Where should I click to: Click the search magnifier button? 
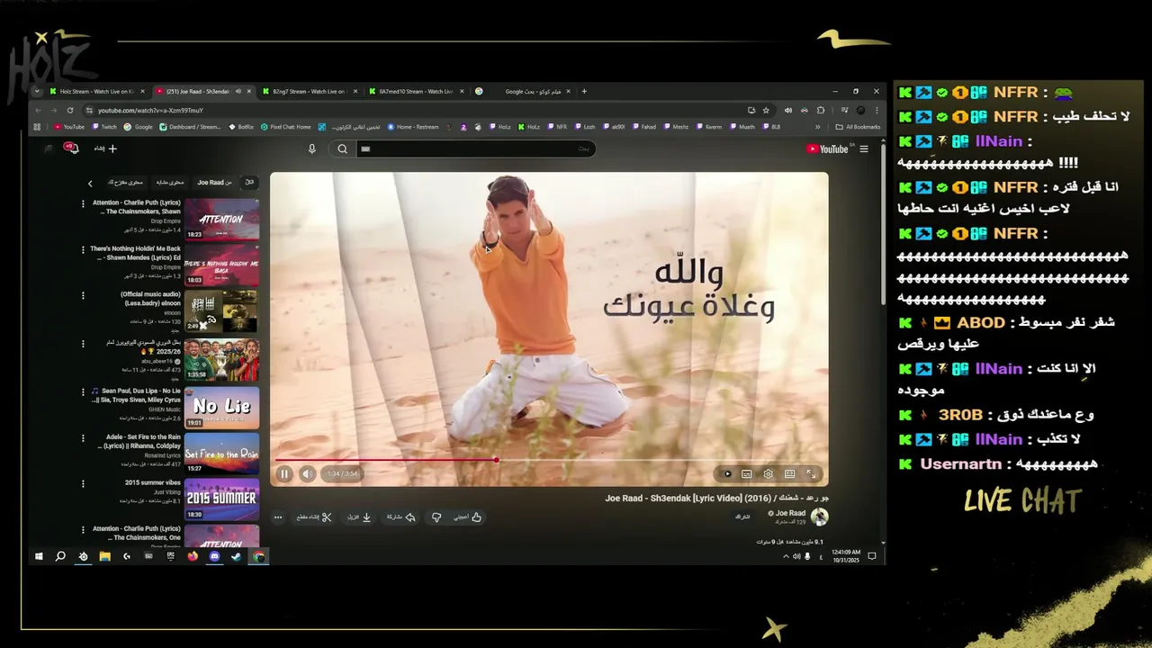pos(342,148)
